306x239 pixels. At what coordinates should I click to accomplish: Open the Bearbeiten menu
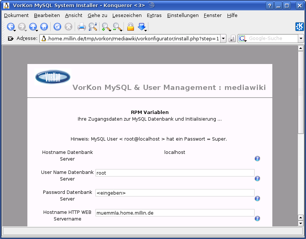47,16
